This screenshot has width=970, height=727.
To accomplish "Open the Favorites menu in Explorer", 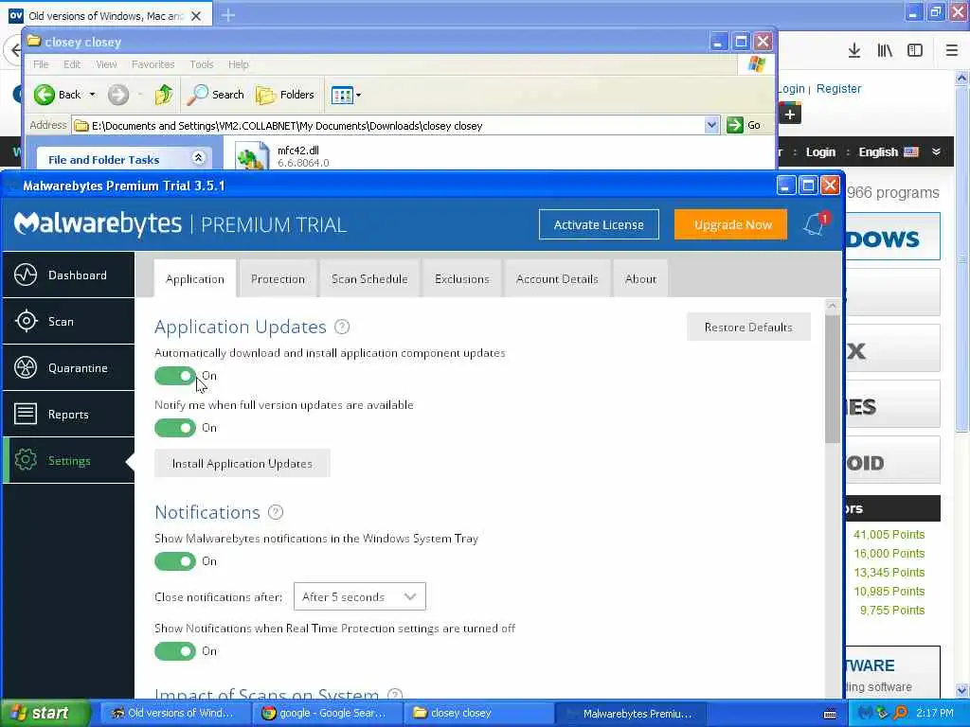I will pyautogui.click(x=153, y=64).
